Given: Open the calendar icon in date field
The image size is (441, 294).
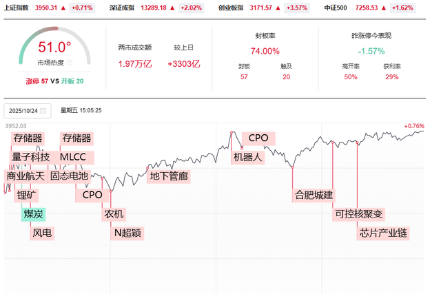Looking at the screenshot, I should pos(43,110).
